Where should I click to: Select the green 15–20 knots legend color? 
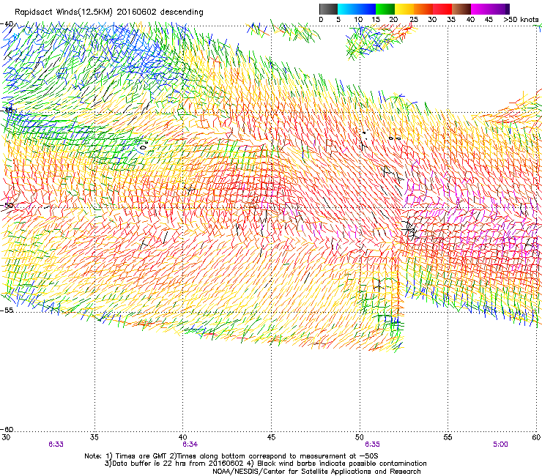pos(385,9)
